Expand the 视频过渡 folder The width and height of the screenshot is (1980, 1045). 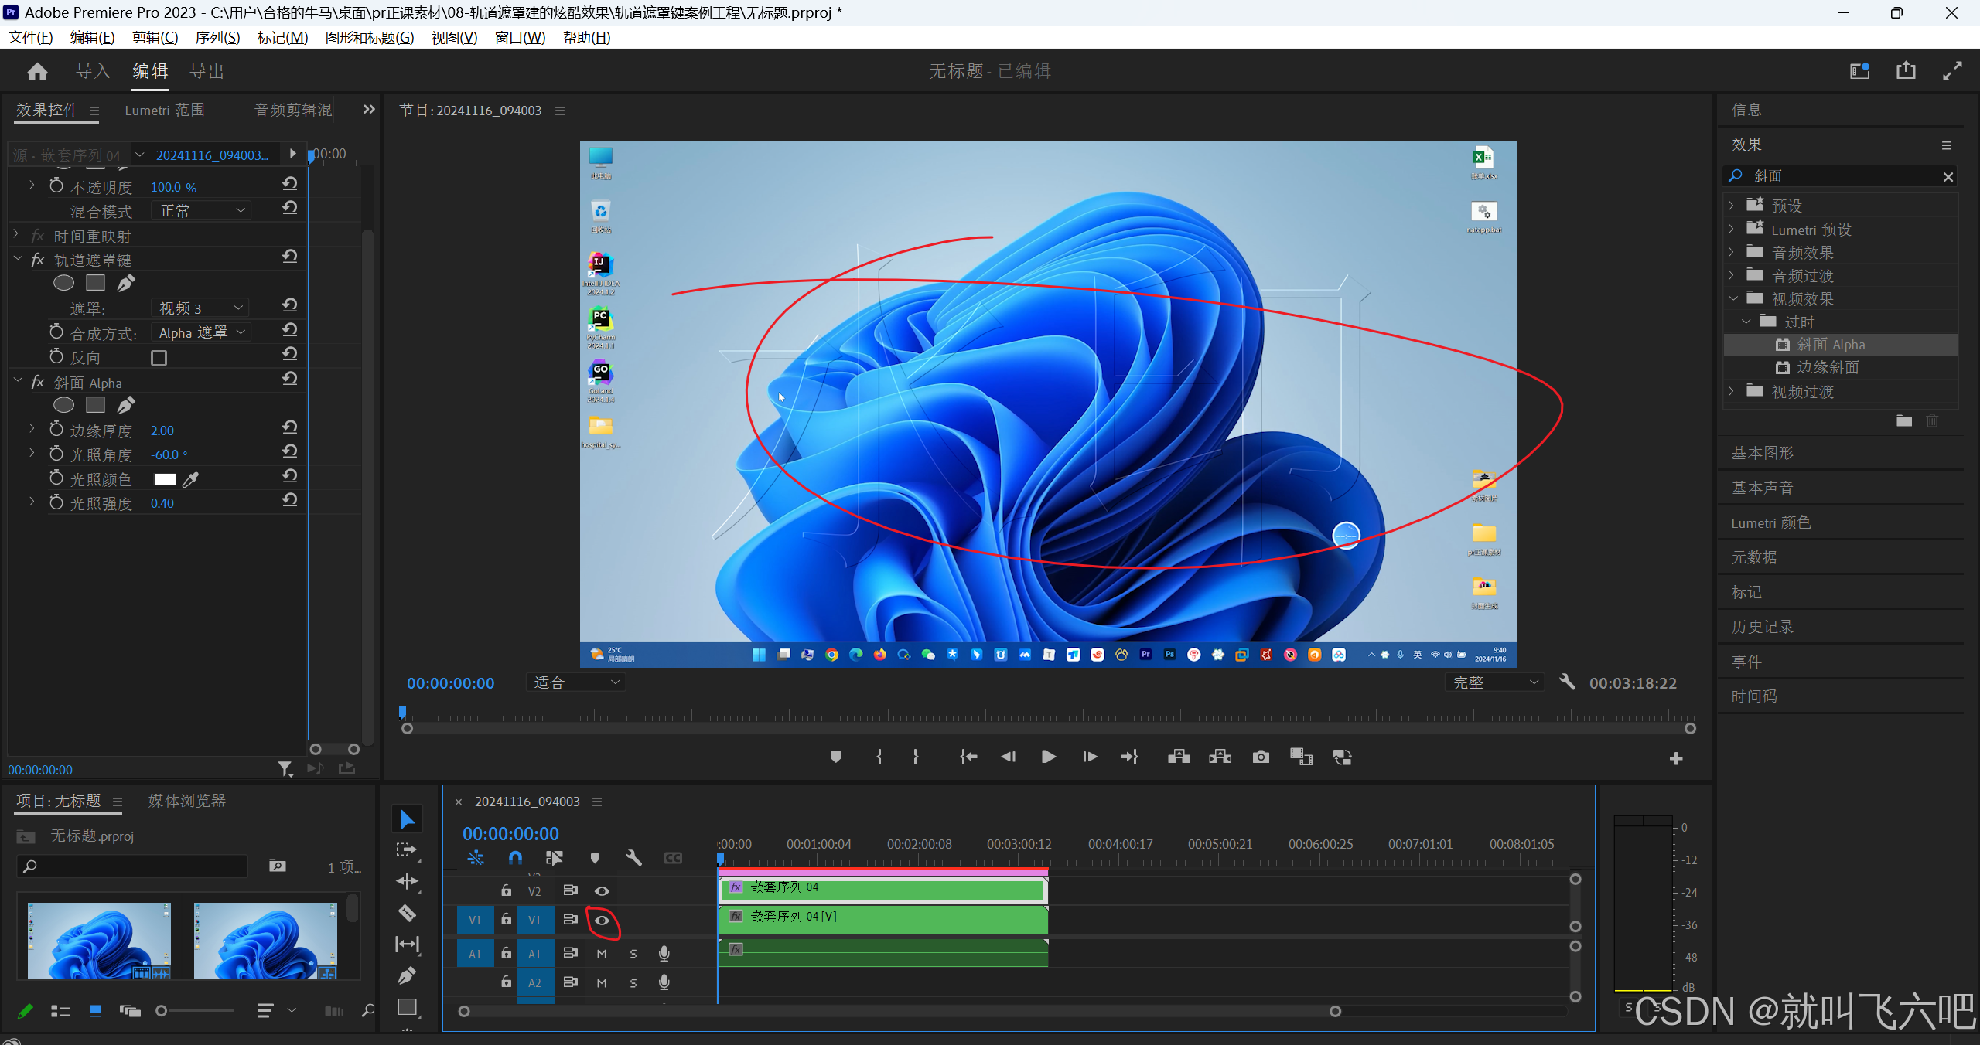coord(1732,392)
